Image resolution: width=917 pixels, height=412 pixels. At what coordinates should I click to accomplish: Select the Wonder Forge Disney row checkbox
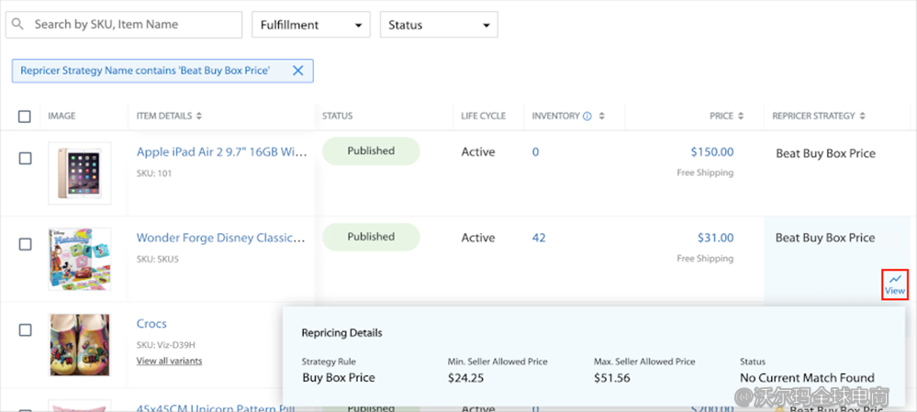[25, 244]
